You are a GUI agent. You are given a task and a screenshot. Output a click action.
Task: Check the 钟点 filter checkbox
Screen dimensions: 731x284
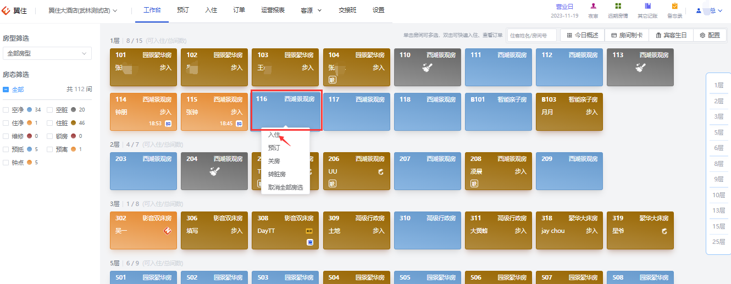[x=5, y=163]
